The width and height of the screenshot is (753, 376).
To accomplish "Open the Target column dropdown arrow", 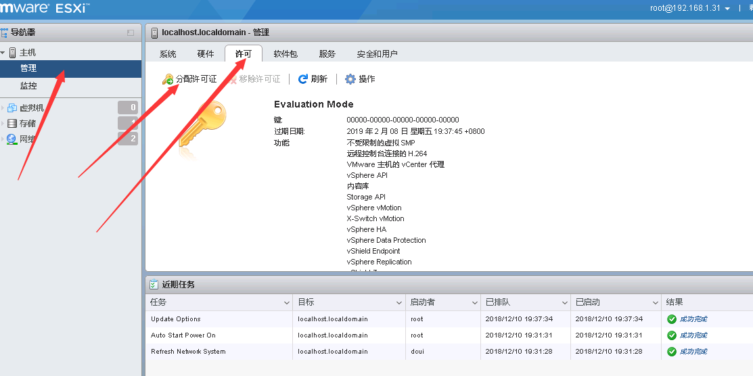I will (x=399, y=303).
